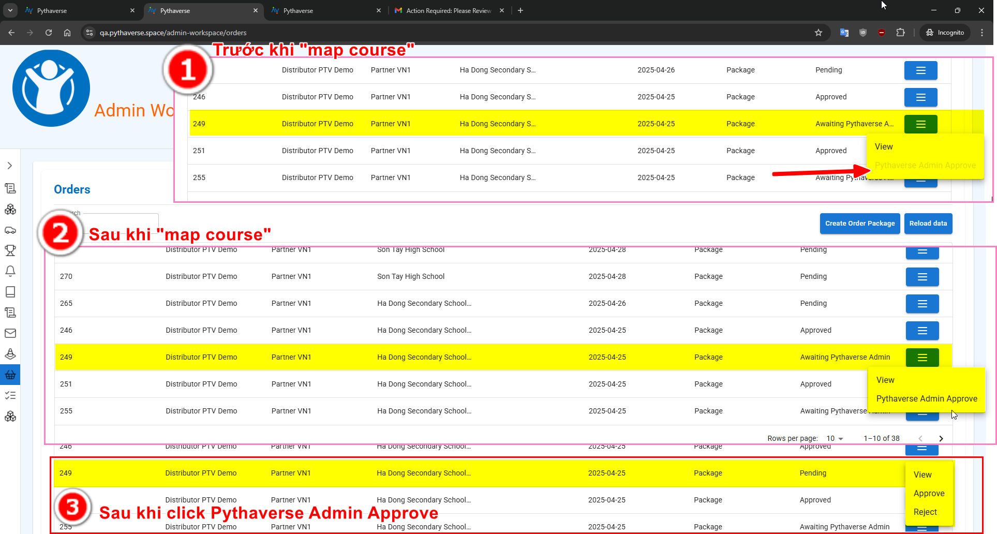Open the action menu for order 270
The height and width of the screenshot is (534, 997).
click(x=922, y=277)
